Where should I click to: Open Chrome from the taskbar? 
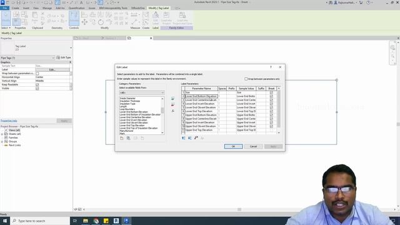(x=96, y=221)
